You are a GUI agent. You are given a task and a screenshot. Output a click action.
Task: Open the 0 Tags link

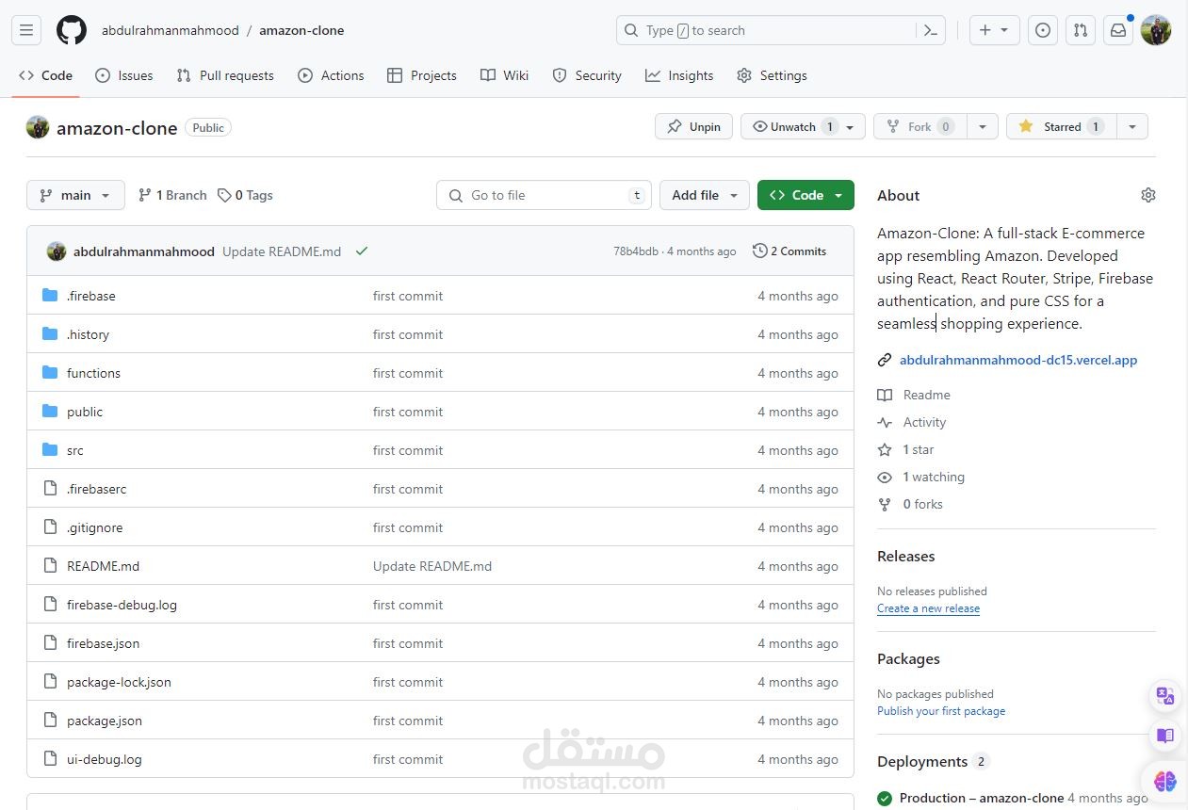pos(245,195)
